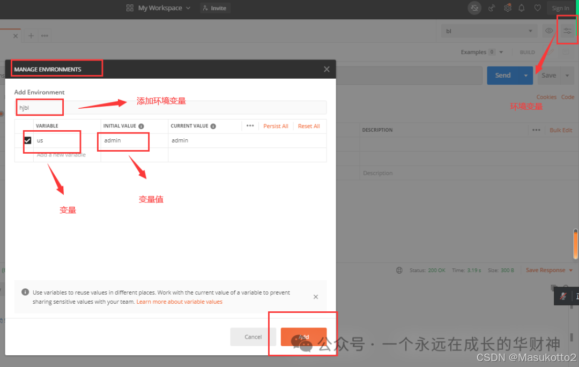Click 'Add a new variable' placeholder row
Image resolution: width=579 pixels, height=367 pixels.
click(61, 154)
